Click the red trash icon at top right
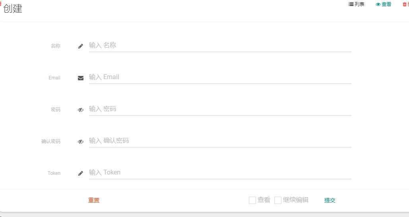The height and width of the screenshot is (217, 409). pyautogui.click(x=405, y=4)
